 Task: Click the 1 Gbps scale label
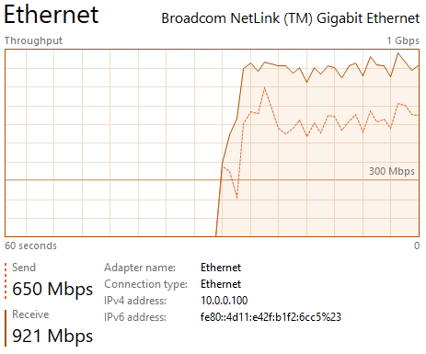pos(403,40)
